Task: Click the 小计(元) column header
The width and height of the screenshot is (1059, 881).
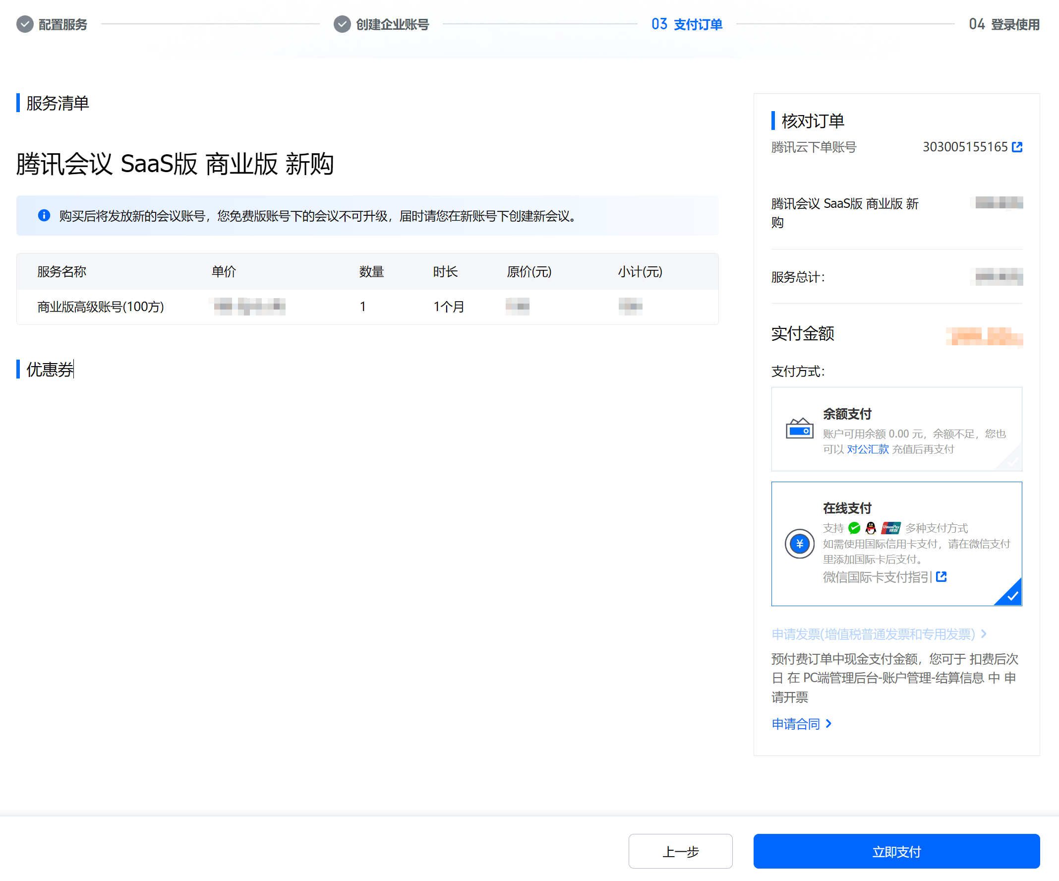Action: coord(640,271)
